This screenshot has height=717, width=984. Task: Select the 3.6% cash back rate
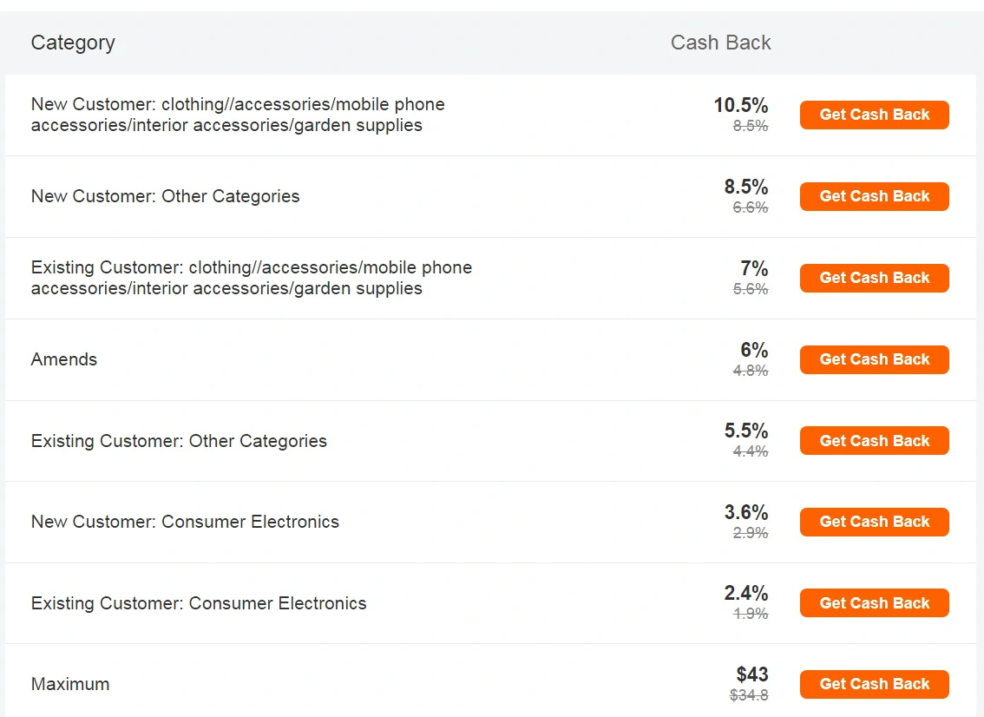point(746,512)
